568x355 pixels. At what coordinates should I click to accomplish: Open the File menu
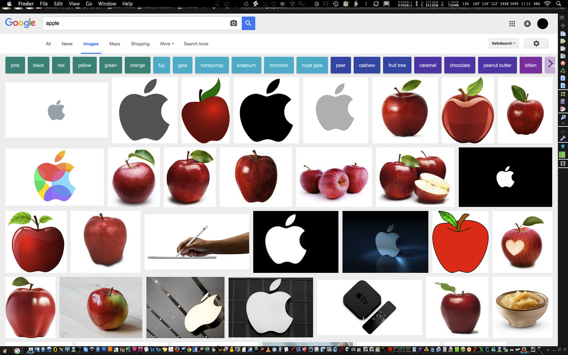pos(44,4)
